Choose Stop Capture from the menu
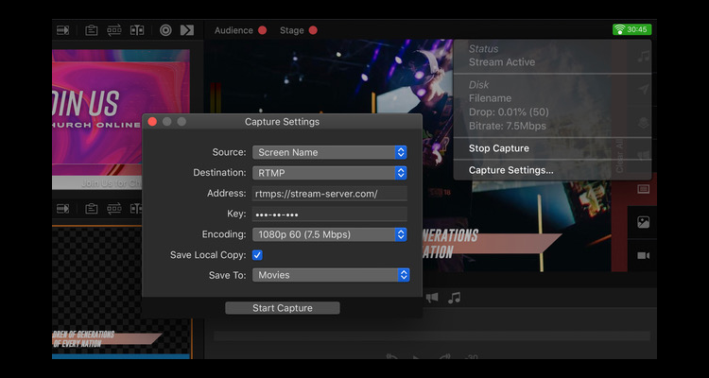This screenshot has width=709, height=378. coord(499,148)
